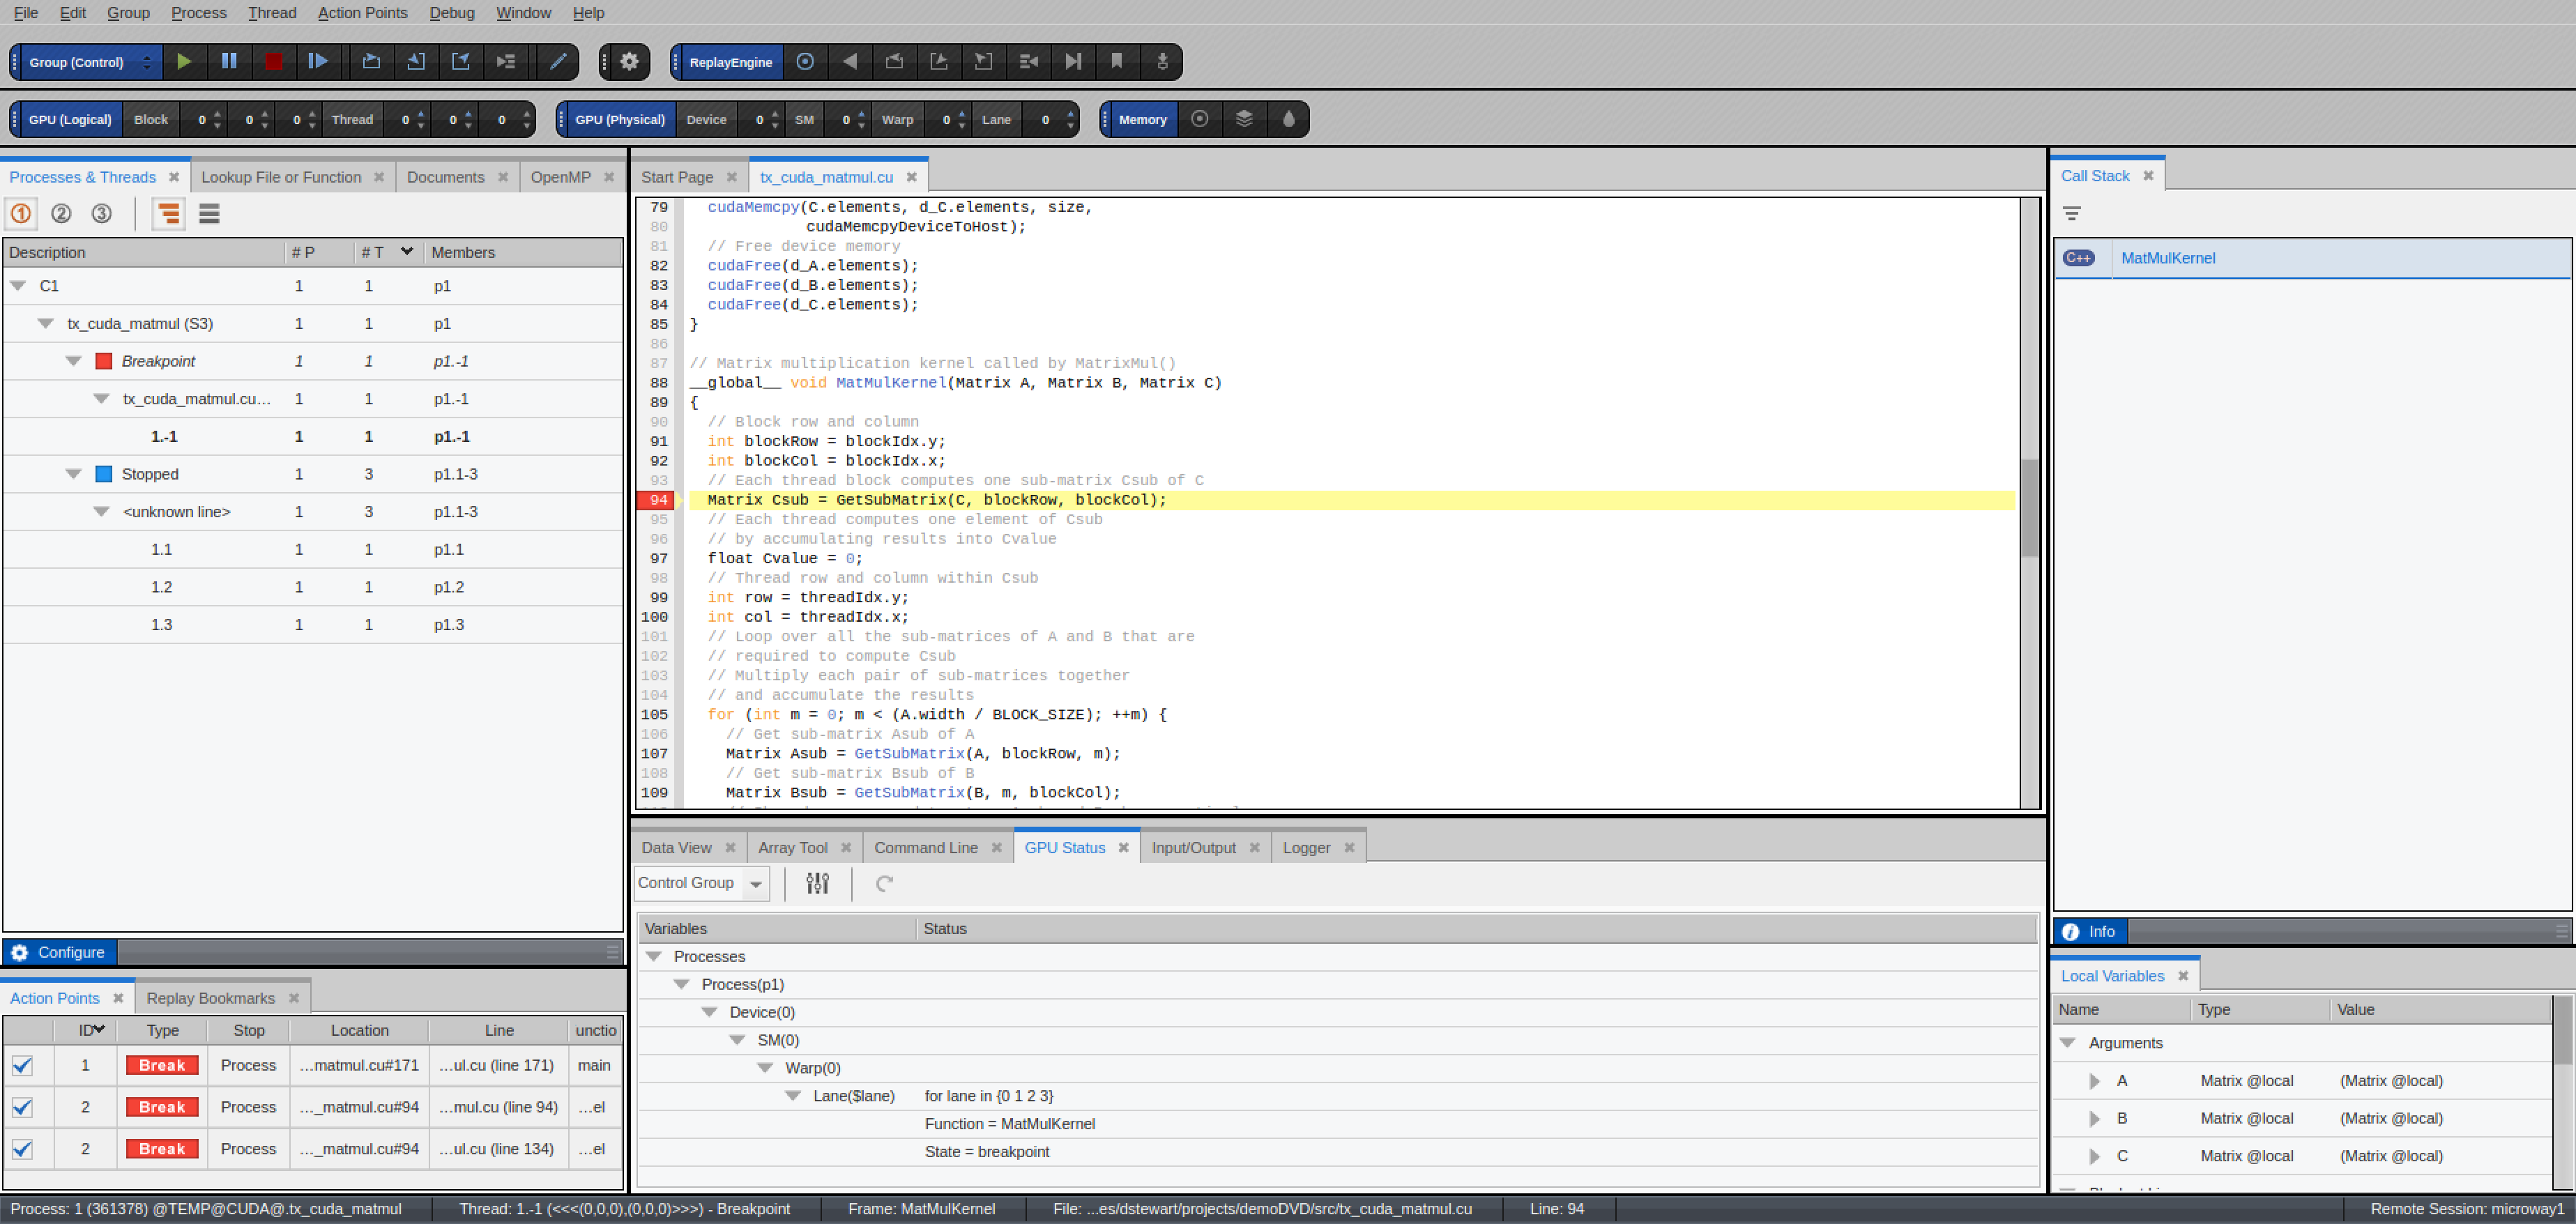Toggle the flat list view icon

coord(209,213)
